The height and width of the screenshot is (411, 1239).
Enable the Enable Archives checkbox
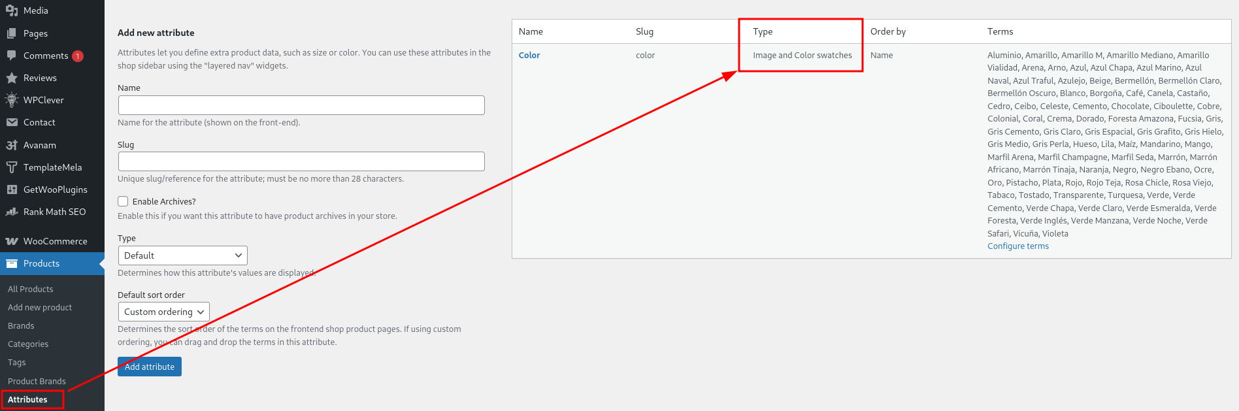point(123,201)
